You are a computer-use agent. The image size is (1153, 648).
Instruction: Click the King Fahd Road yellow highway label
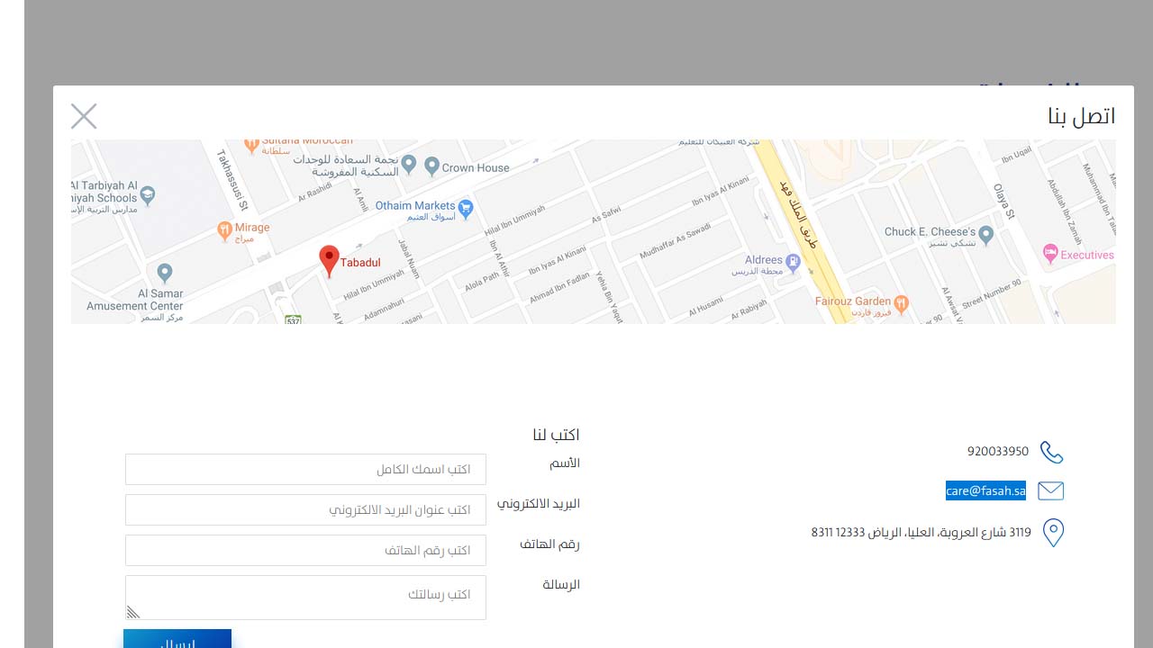(798, 214)
